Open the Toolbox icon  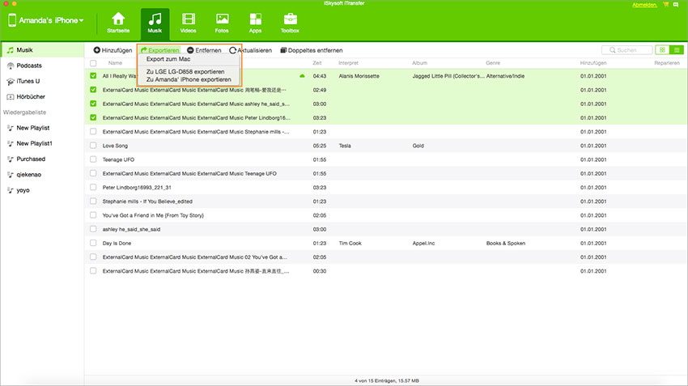[x=290, y=19]
